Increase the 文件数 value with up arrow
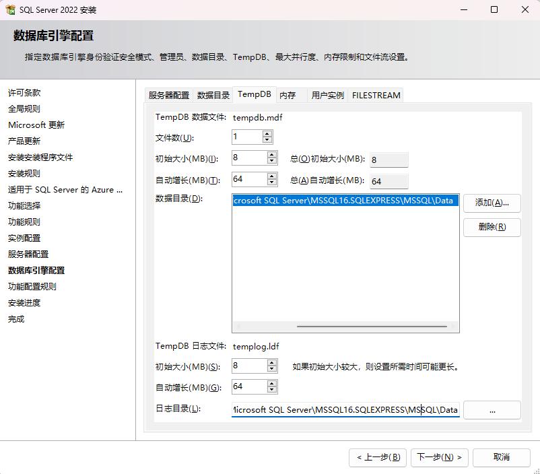The image size is (540, 474). click(x=267, y=134)
